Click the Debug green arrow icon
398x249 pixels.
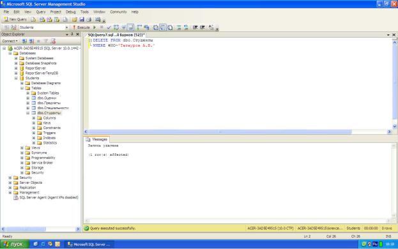(95, 27)
